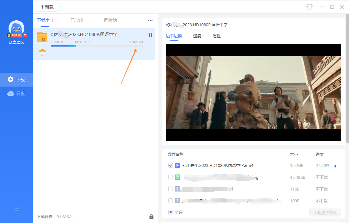349x223 pixels.
Task: Click the 进度 column header
Action: pyautogui.click(x=320, y=154)
